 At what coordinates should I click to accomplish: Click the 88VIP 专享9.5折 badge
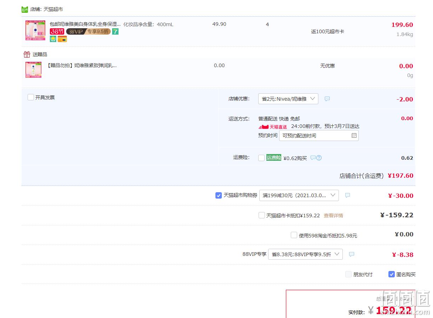(88, 31)
